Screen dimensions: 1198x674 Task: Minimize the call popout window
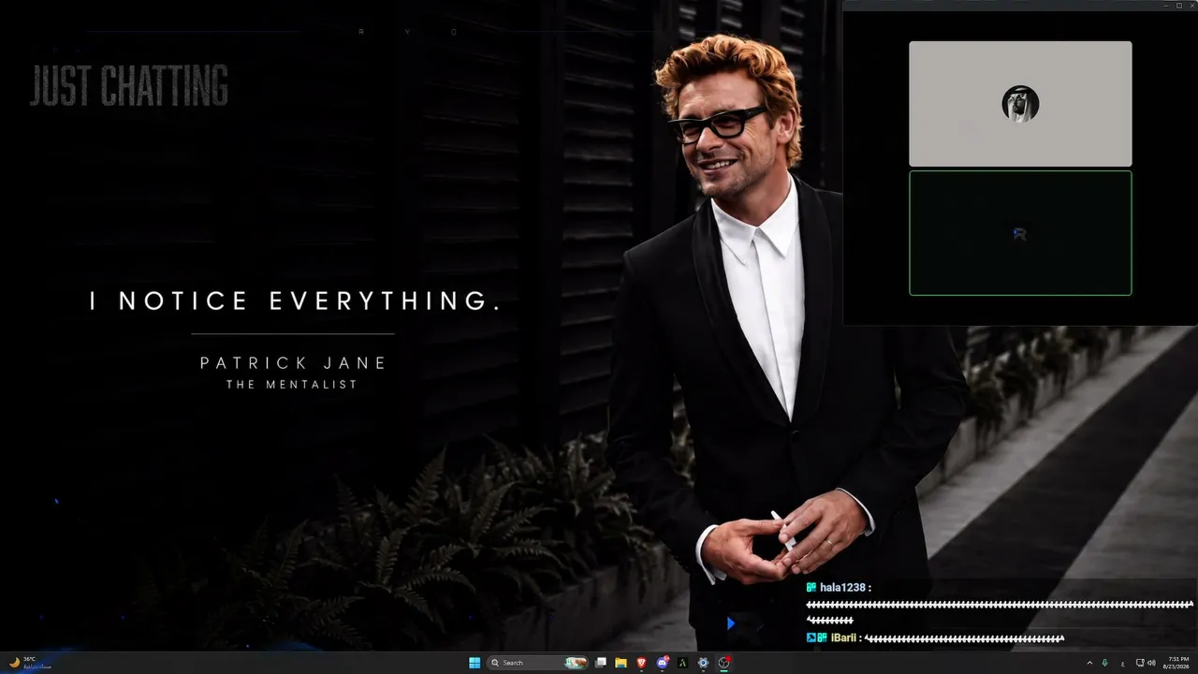(1166, 6)
